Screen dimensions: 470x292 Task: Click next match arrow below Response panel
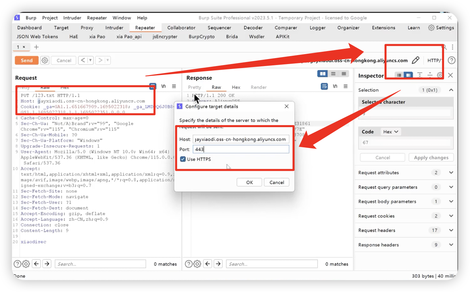(x=218, y=264)
